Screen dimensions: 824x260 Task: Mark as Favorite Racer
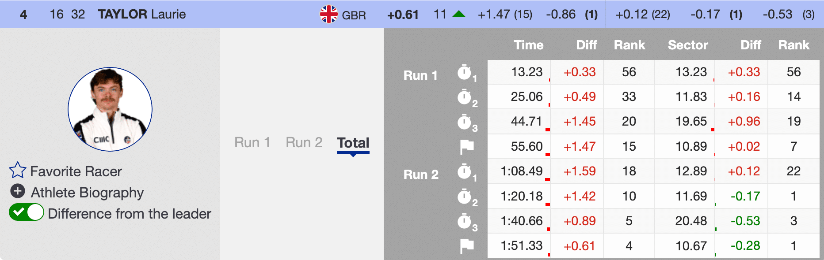(x=76, y=171)
